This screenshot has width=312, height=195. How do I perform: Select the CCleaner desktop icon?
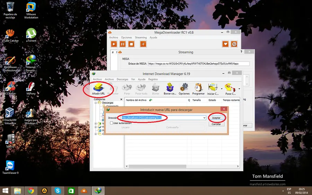[x=10, y=88]
